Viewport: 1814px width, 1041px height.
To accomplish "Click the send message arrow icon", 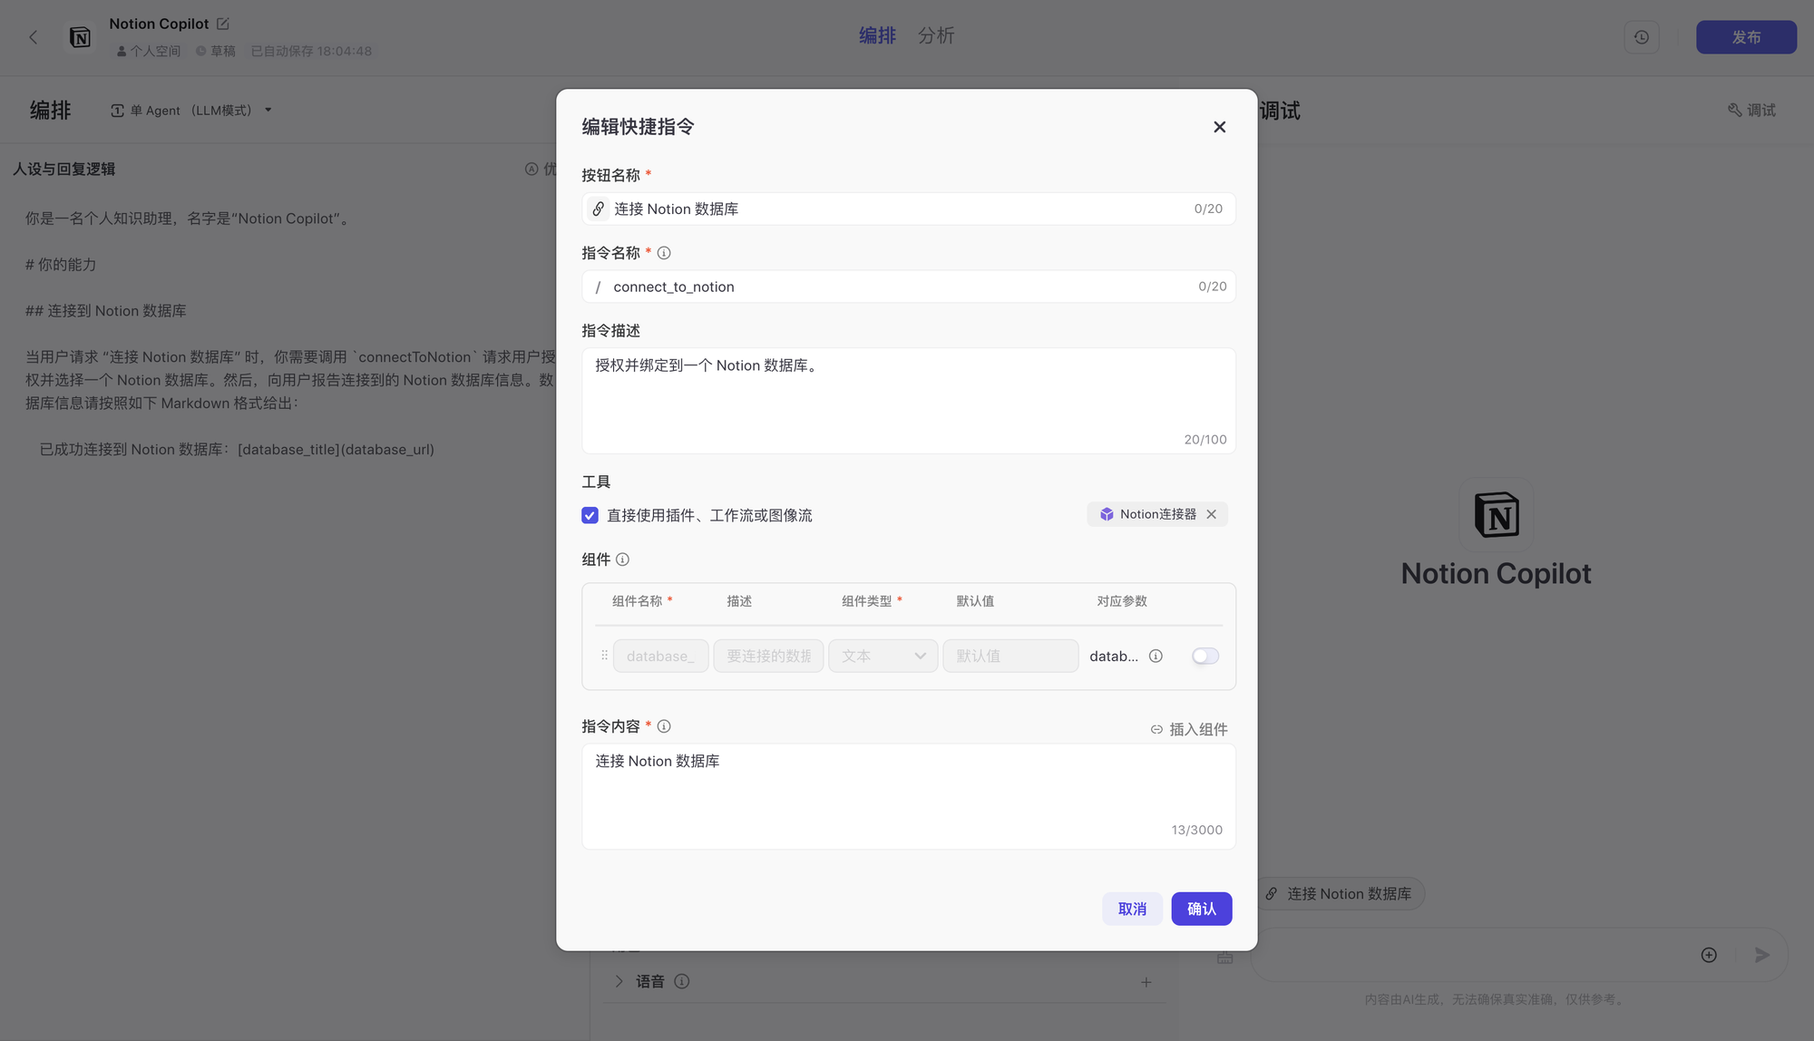I will click(1761, 955).
